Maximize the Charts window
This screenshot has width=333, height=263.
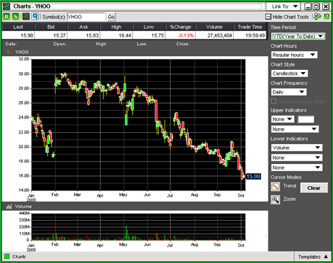click(316, 6)
